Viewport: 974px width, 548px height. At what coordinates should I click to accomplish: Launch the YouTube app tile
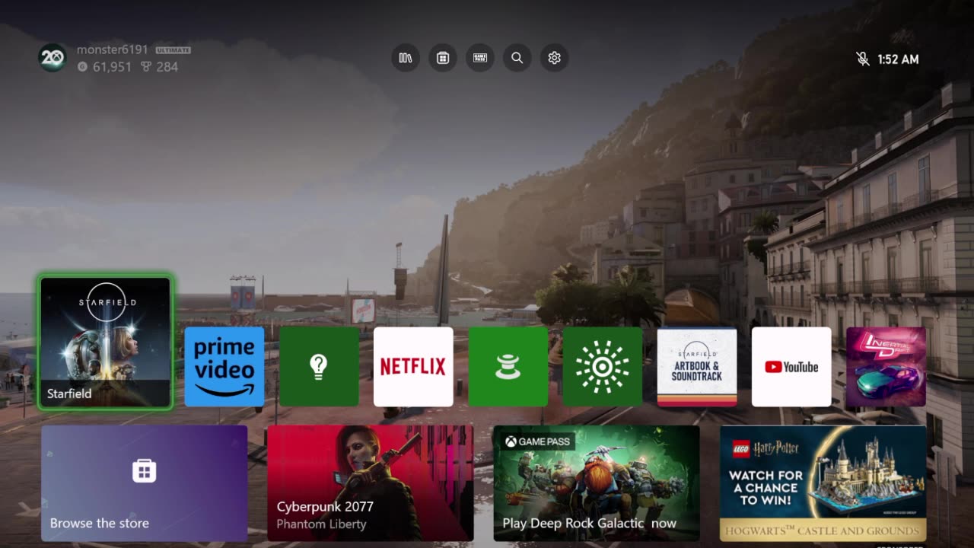pyautogui.click(x=791, y=367)
